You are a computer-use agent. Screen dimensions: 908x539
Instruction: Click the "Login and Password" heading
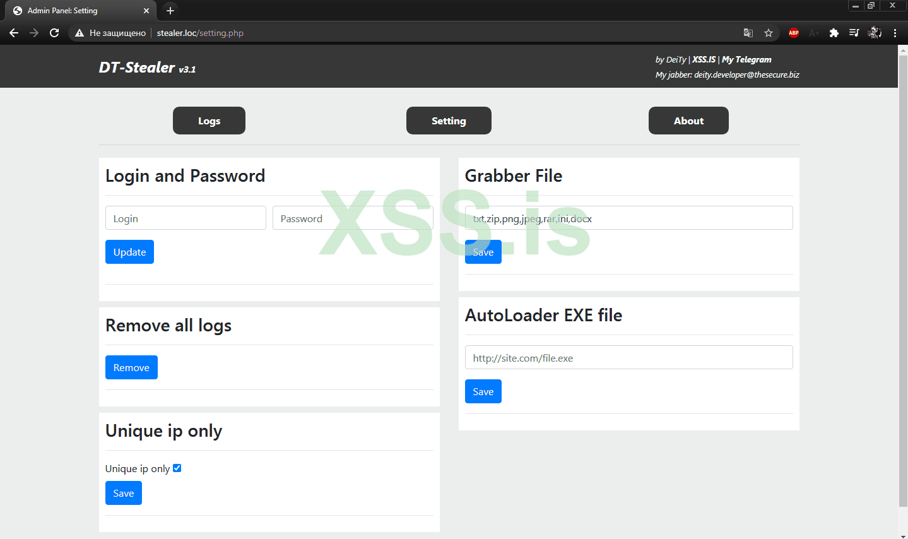pos(185,175)
